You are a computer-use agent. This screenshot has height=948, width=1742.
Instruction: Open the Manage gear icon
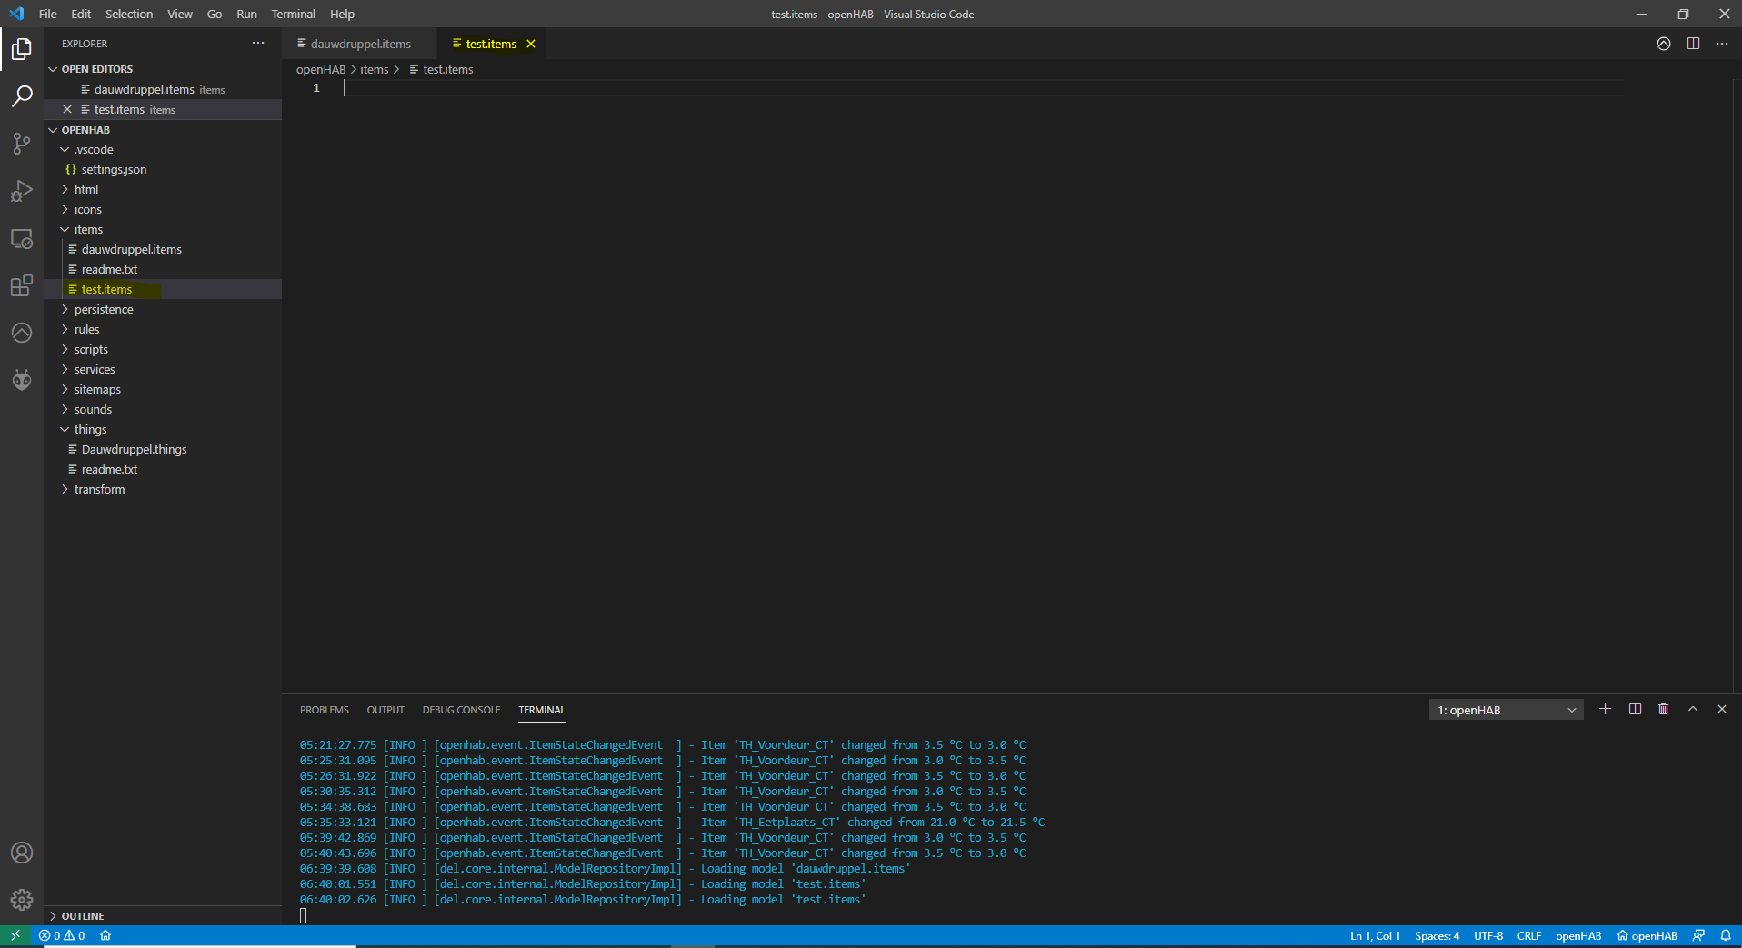(x=22, y=900)
